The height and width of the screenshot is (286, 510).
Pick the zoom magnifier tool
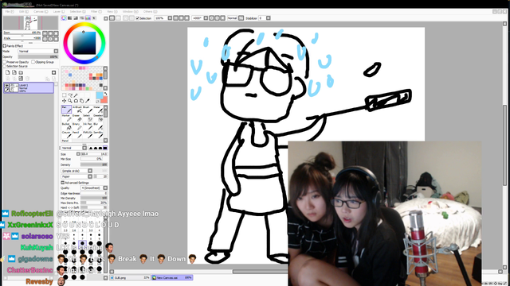coord(70,101)
